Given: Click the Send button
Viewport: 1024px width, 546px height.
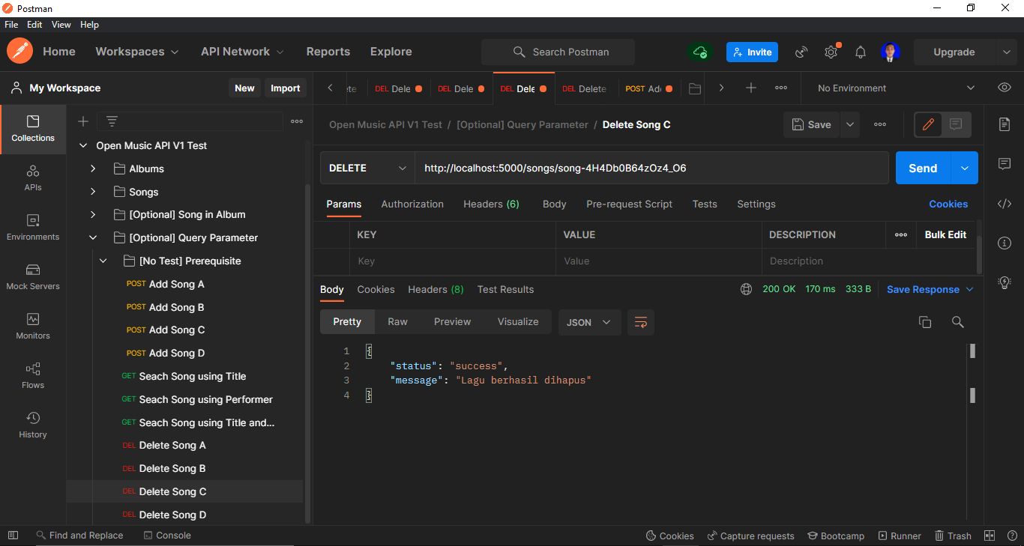Looking at the screenshot, I should 923,168.
